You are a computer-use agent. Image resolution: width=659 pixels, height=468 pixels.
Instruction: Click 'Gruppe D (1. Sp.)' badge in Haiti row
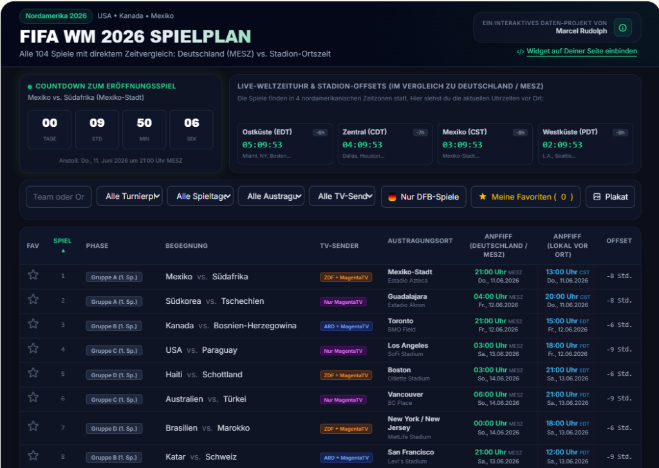point(114,375)
